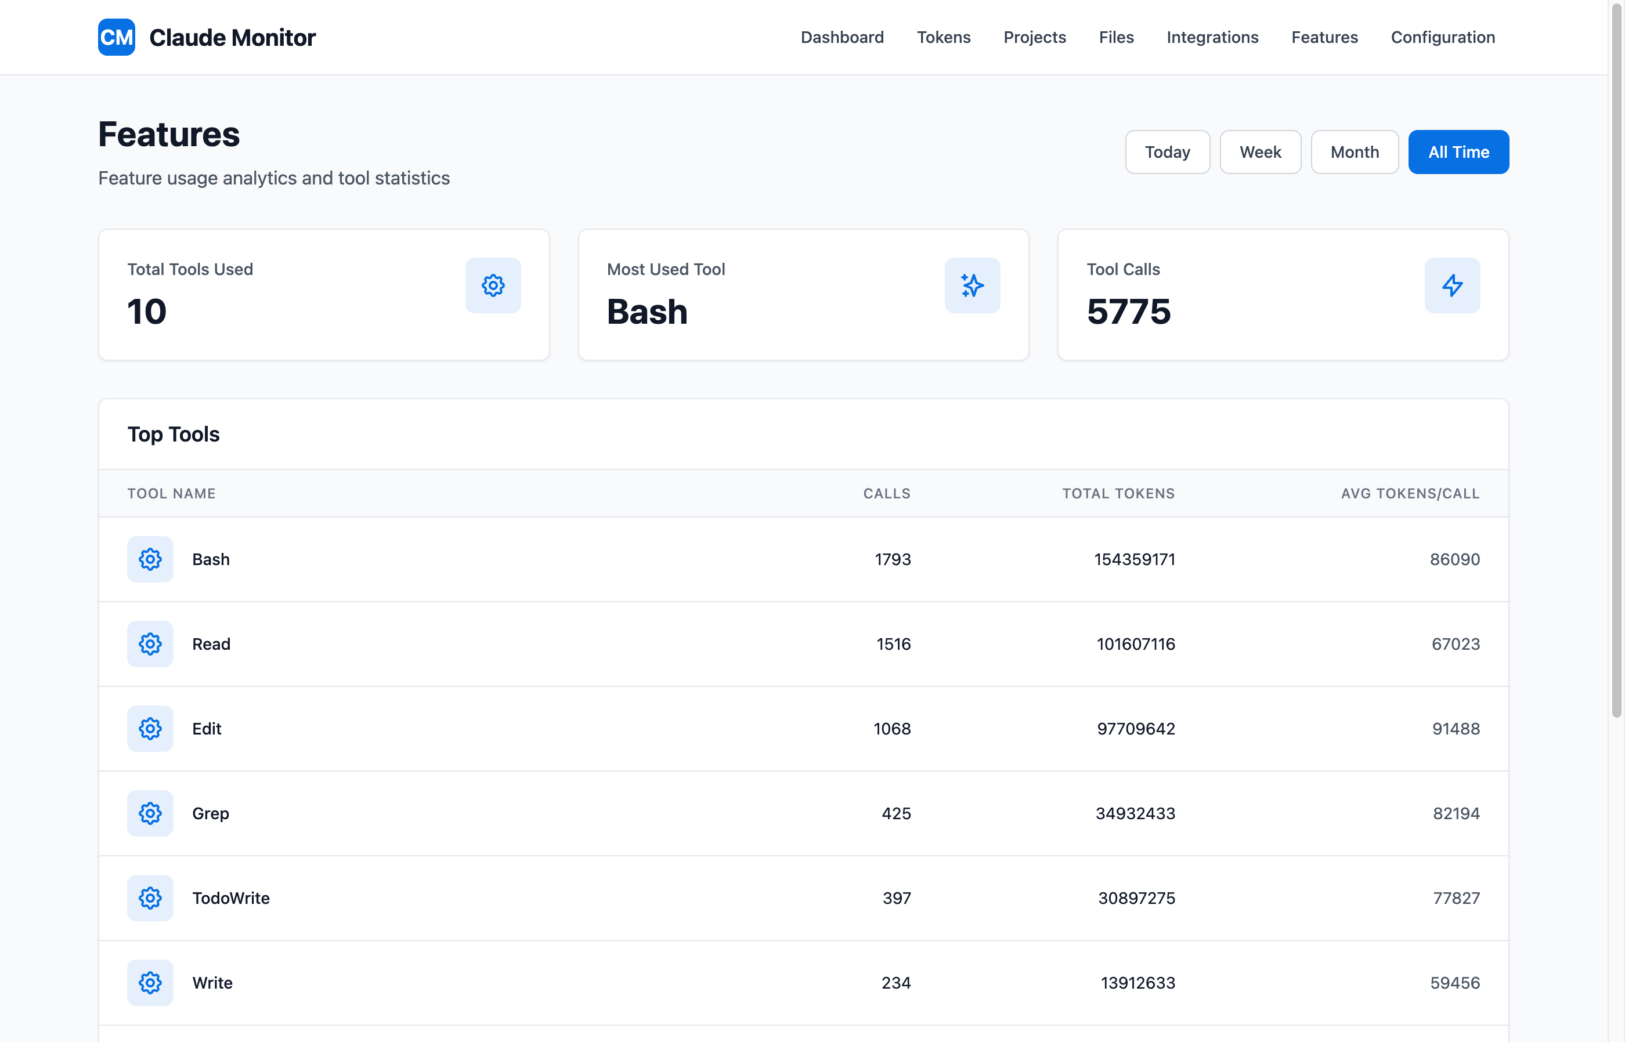
Task: Open the Configuration page
Action: [x=1442, y=37]
